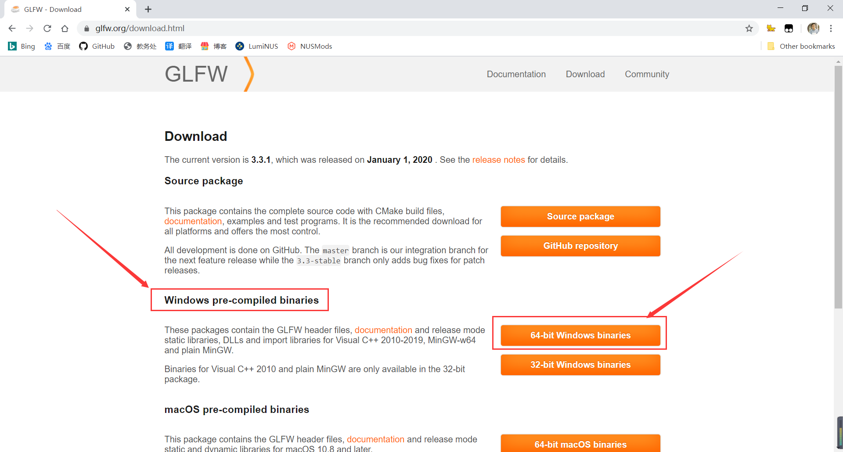
Task: Open the GitHub bookmark
Action: [97, 46]
